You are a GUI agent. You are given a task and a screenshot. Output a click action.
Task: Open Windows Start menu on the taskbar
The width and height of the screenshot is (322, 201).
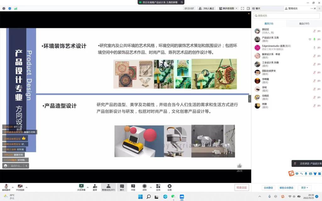click(140, 197)
